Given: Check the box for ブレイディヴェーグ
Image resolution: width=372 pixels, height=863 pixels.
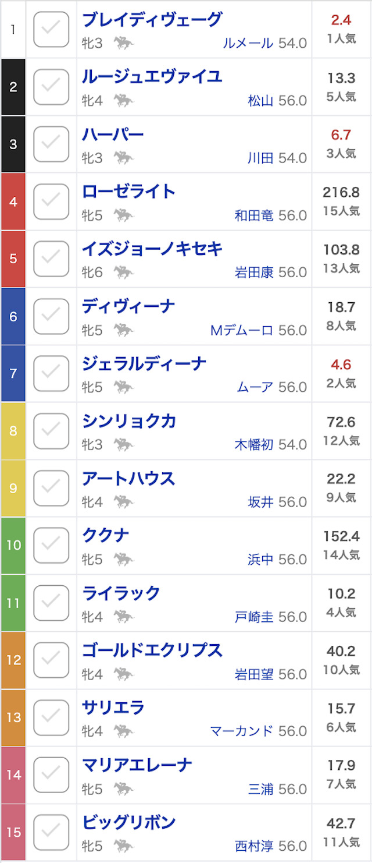Looking at the screenshot, I should click(51, 29).
